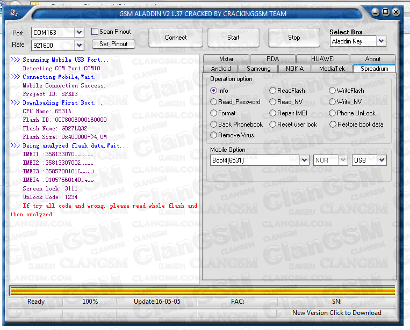Open the About tab
410x330 pixels.
click(x=372, y=59)
